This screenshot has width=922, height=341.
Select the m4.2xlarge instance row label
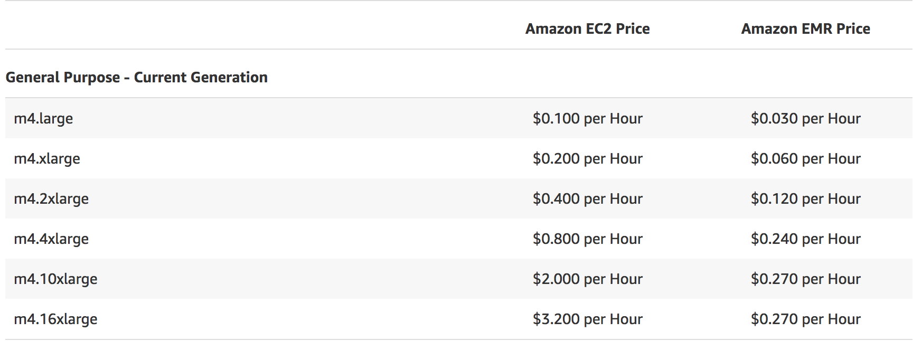tap(51, 198)
